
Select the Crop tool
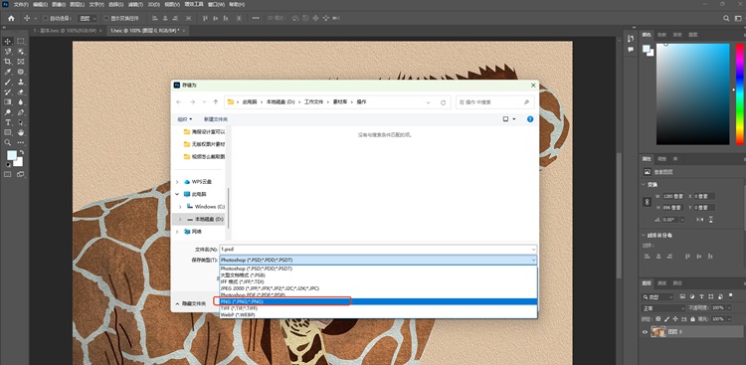[x=8, y=62]
